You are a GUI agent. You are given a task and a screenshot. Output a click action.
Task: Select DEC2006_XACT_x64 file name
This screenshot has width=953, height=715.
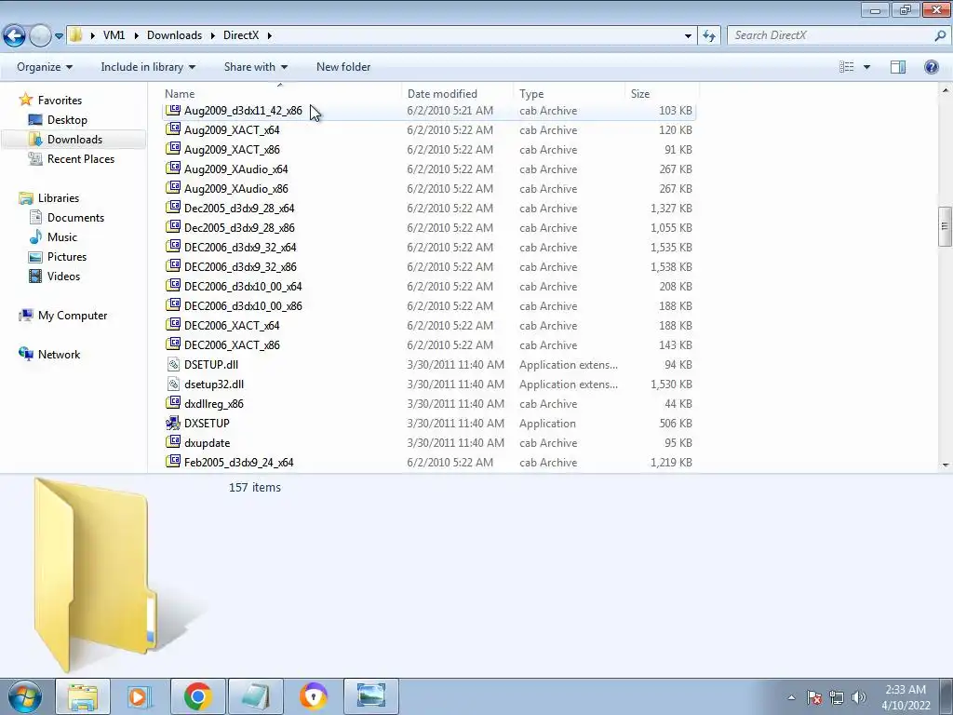(x=232, y=325)
